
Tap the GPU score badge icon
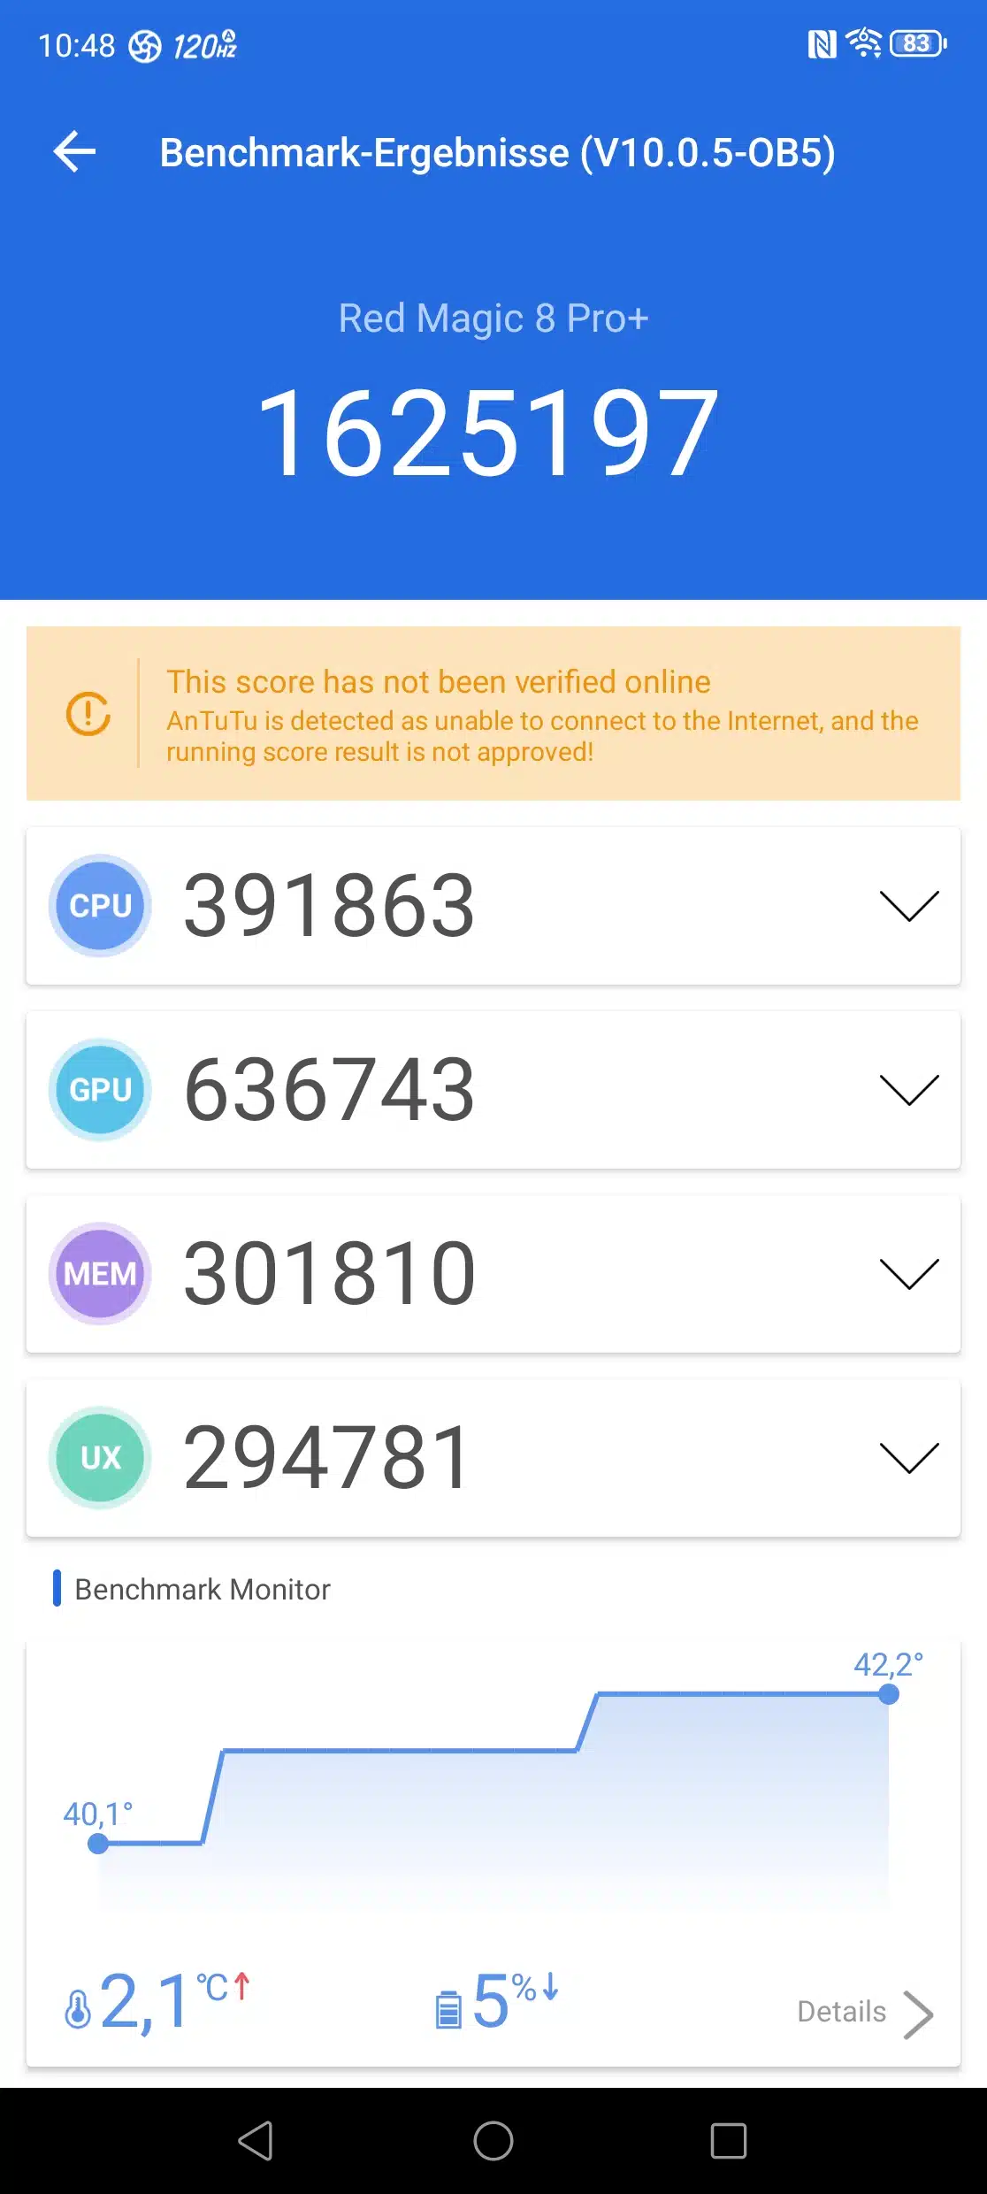[100, 1089]
